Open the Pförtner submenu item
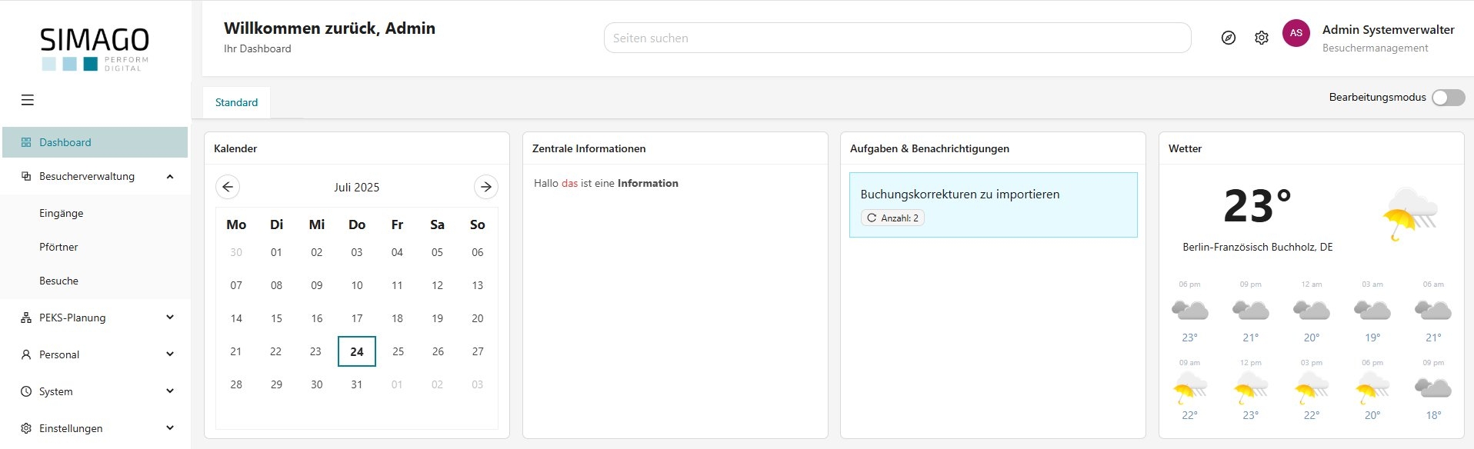The width and height of the screenshot is (1474, 449). click(x=58, y=247)
